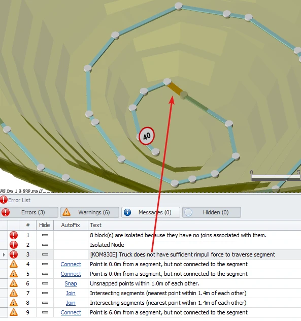The height and width of the screenshot is (321, 301).
Task: Hide error row 1 using its hide button
Action: (45, 235)
